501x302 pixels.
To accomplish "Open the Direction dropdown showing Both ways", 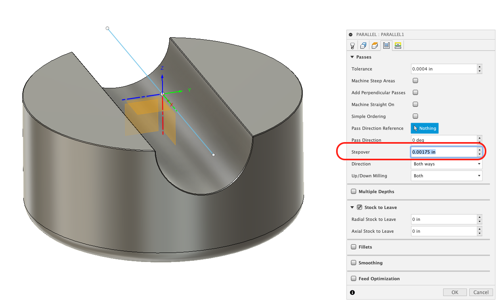I will pyautogui.click(x=447, y=164).
